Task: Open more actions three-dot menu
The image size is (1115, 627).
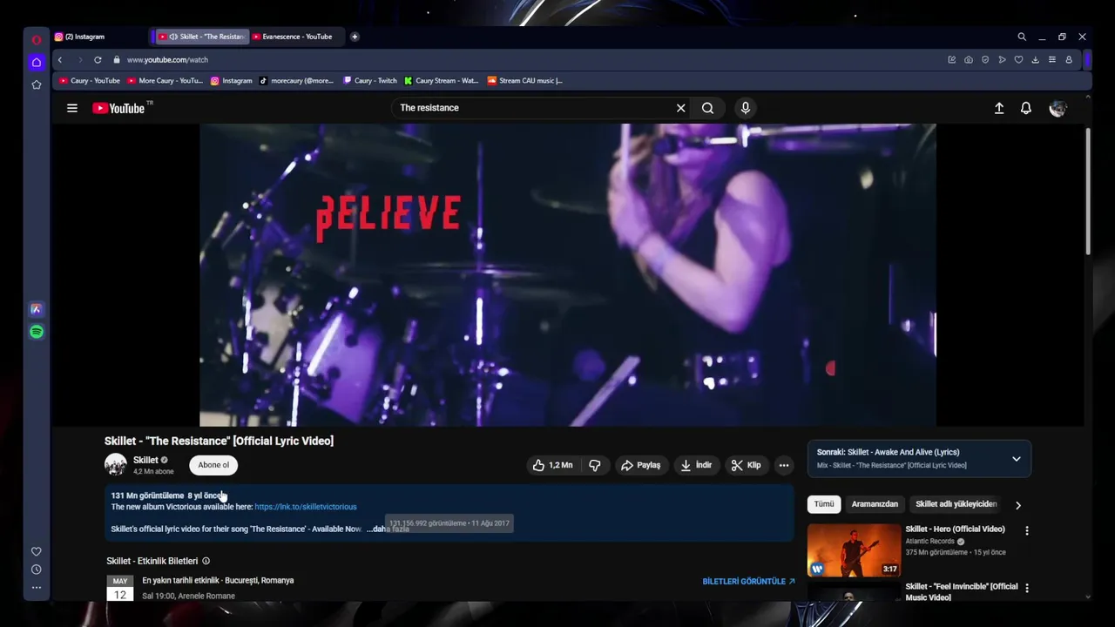Action: coord(784,465)
